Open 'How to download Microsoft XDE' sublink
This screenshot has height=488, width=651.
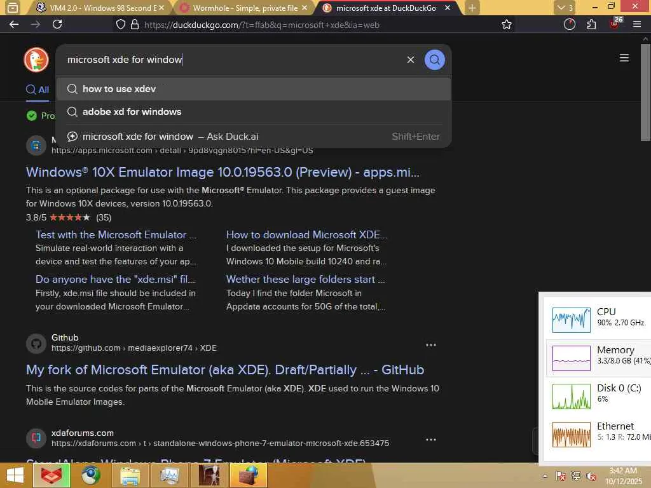point(306,235)
